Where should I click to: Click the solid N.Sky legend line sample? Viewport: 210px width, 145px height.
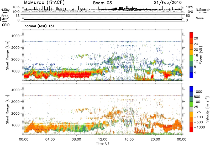click(x=5, y=12)
